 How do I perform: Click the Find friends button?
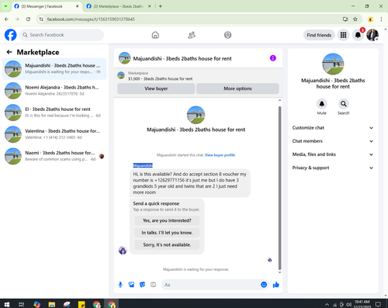319,35
